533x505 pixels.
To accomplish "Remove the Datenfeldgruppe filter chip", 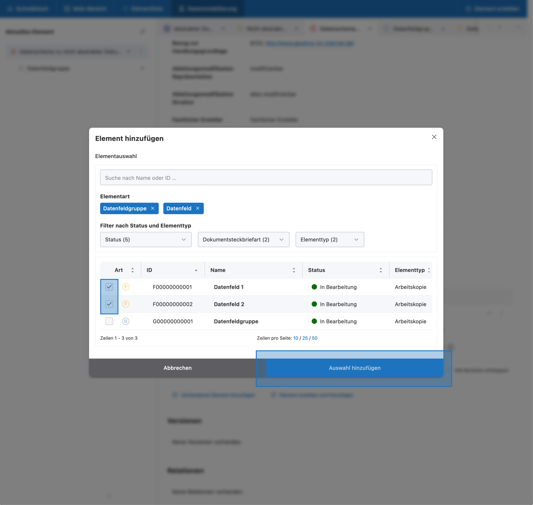I will pyautogui.click(x=153, y=208).
